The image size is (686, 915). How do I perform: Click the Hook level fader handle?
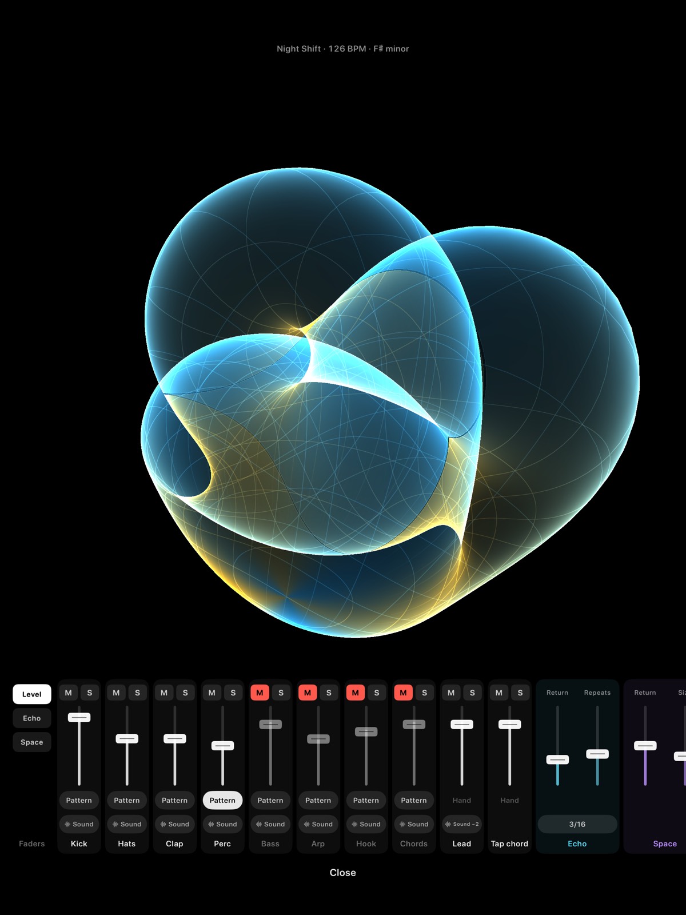click(366, 731)
